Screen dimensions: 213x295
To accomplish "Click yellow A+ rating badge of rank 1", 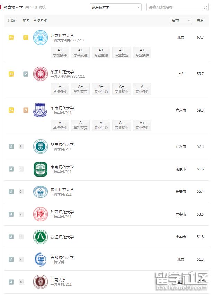I will pos(11,37).
